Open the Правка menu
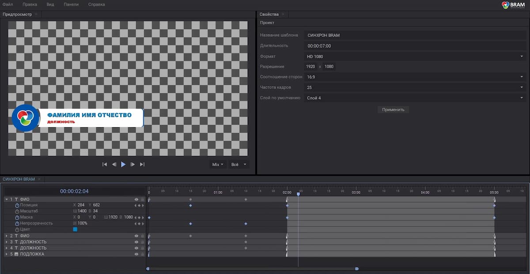This screenshot has width=530, height=274. (x=30, y=4)
